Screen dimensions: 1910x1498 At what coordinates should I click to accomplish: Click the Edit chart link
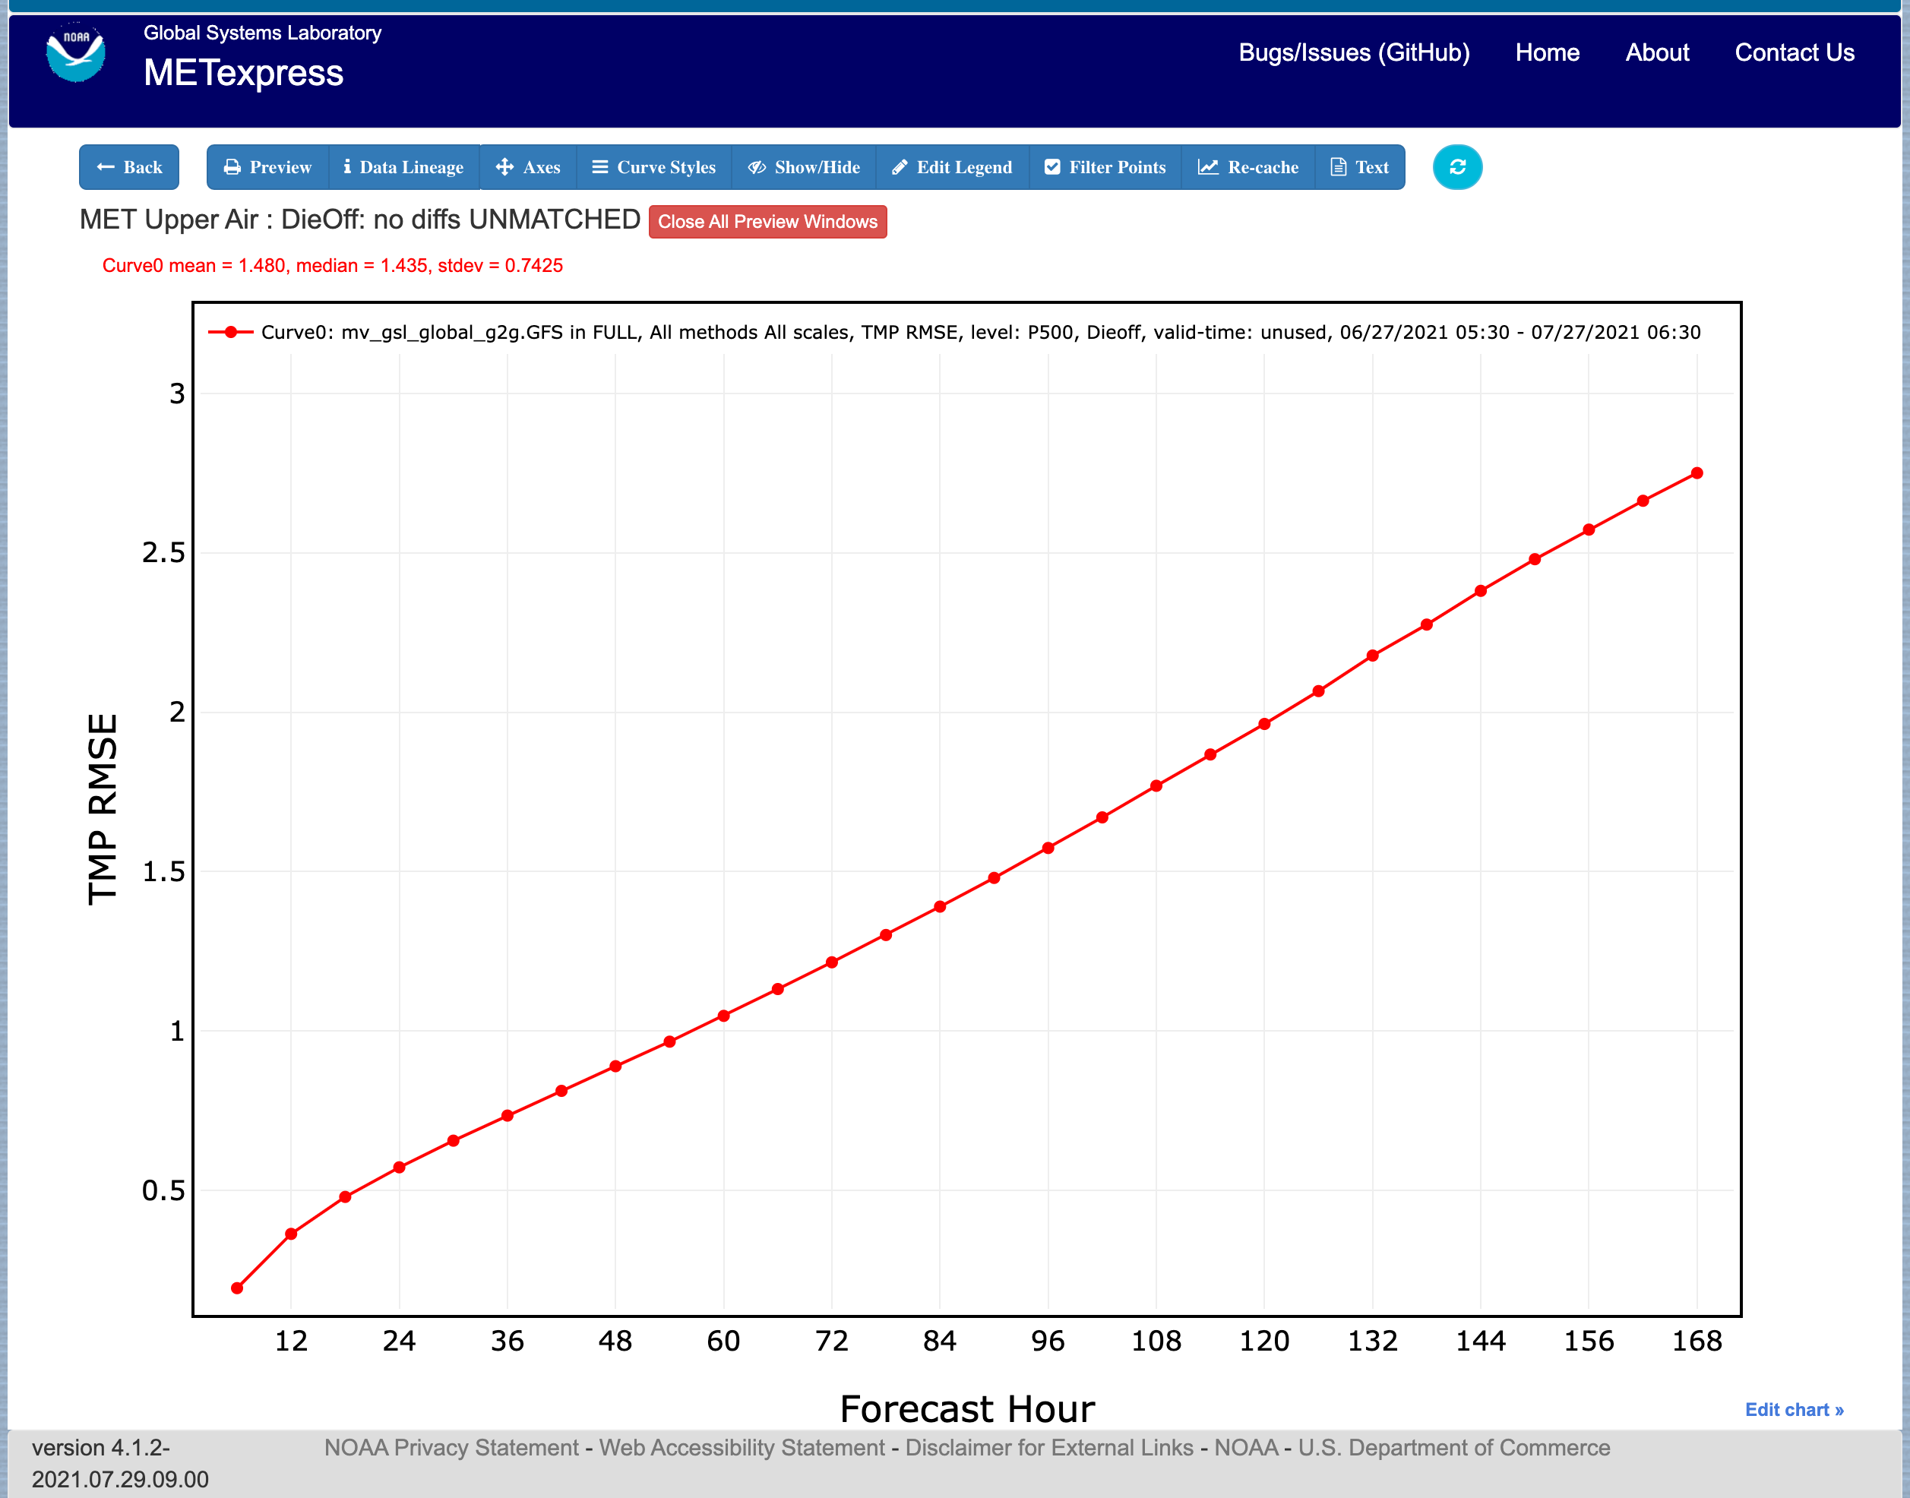1793,1409
